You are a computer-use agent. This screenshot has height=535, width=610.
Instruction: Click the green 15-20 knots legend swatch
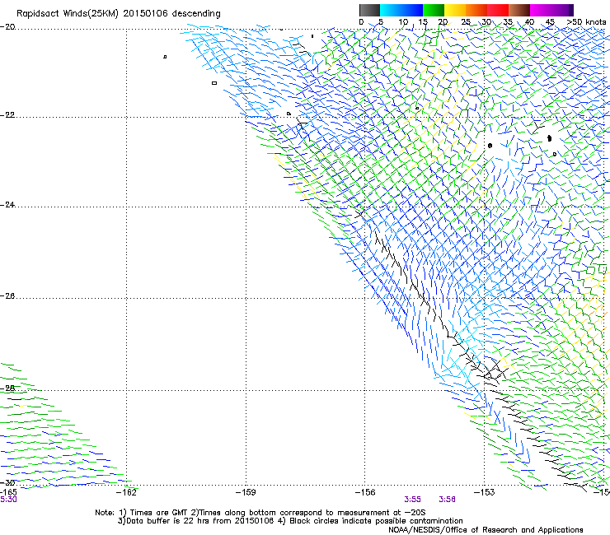point(434,10)
